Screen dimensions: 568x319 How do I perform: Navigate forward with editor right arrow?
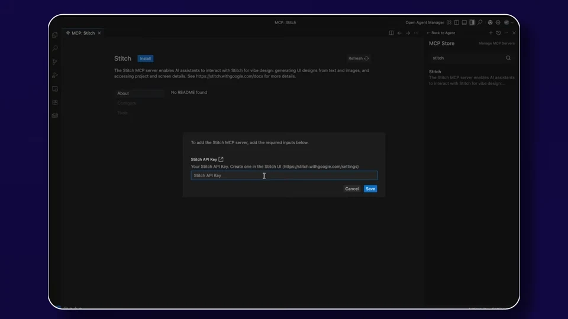[408, 33]
